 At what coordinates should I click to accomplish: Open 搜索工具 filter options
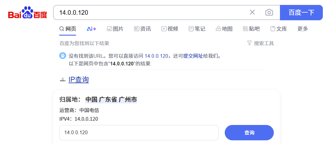coord(261,43)
